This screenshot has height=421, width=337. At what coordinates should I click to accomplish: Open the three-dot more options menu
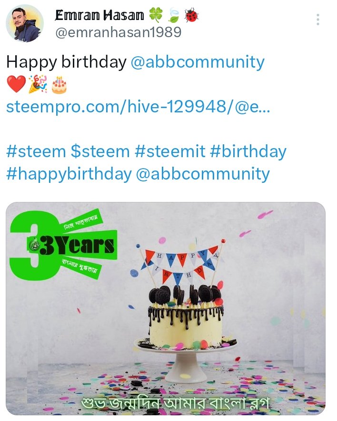coord(318,20)
